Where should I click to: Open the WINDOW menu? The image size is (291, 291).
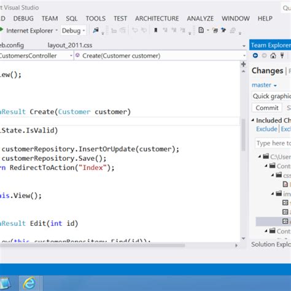[x=236, y=18]
